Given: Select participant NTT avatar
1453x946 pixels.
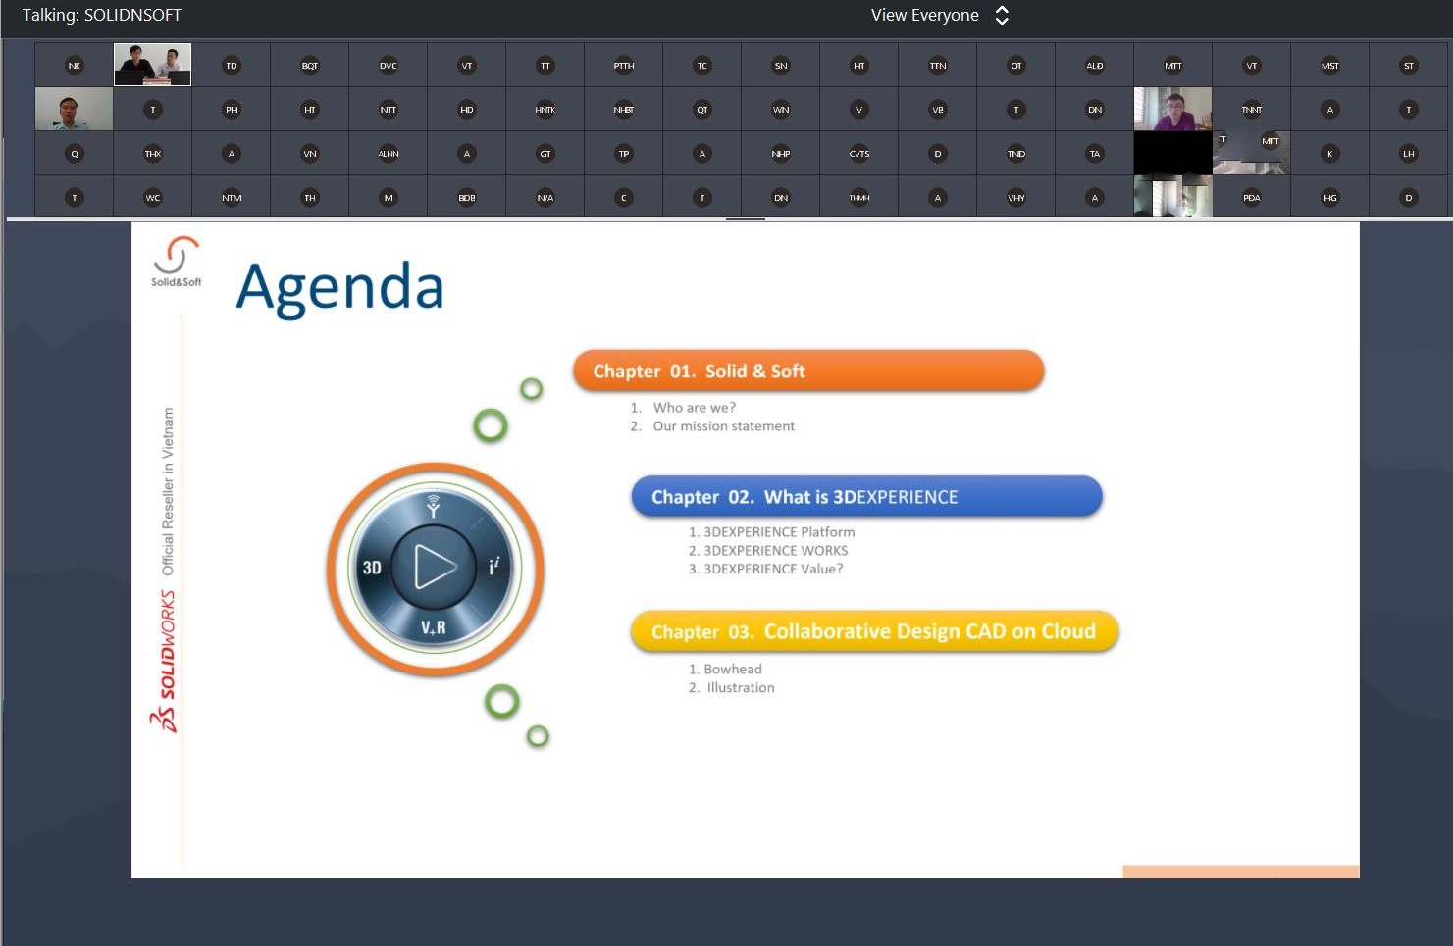Looking at the screenshot, I should [389, 110].
